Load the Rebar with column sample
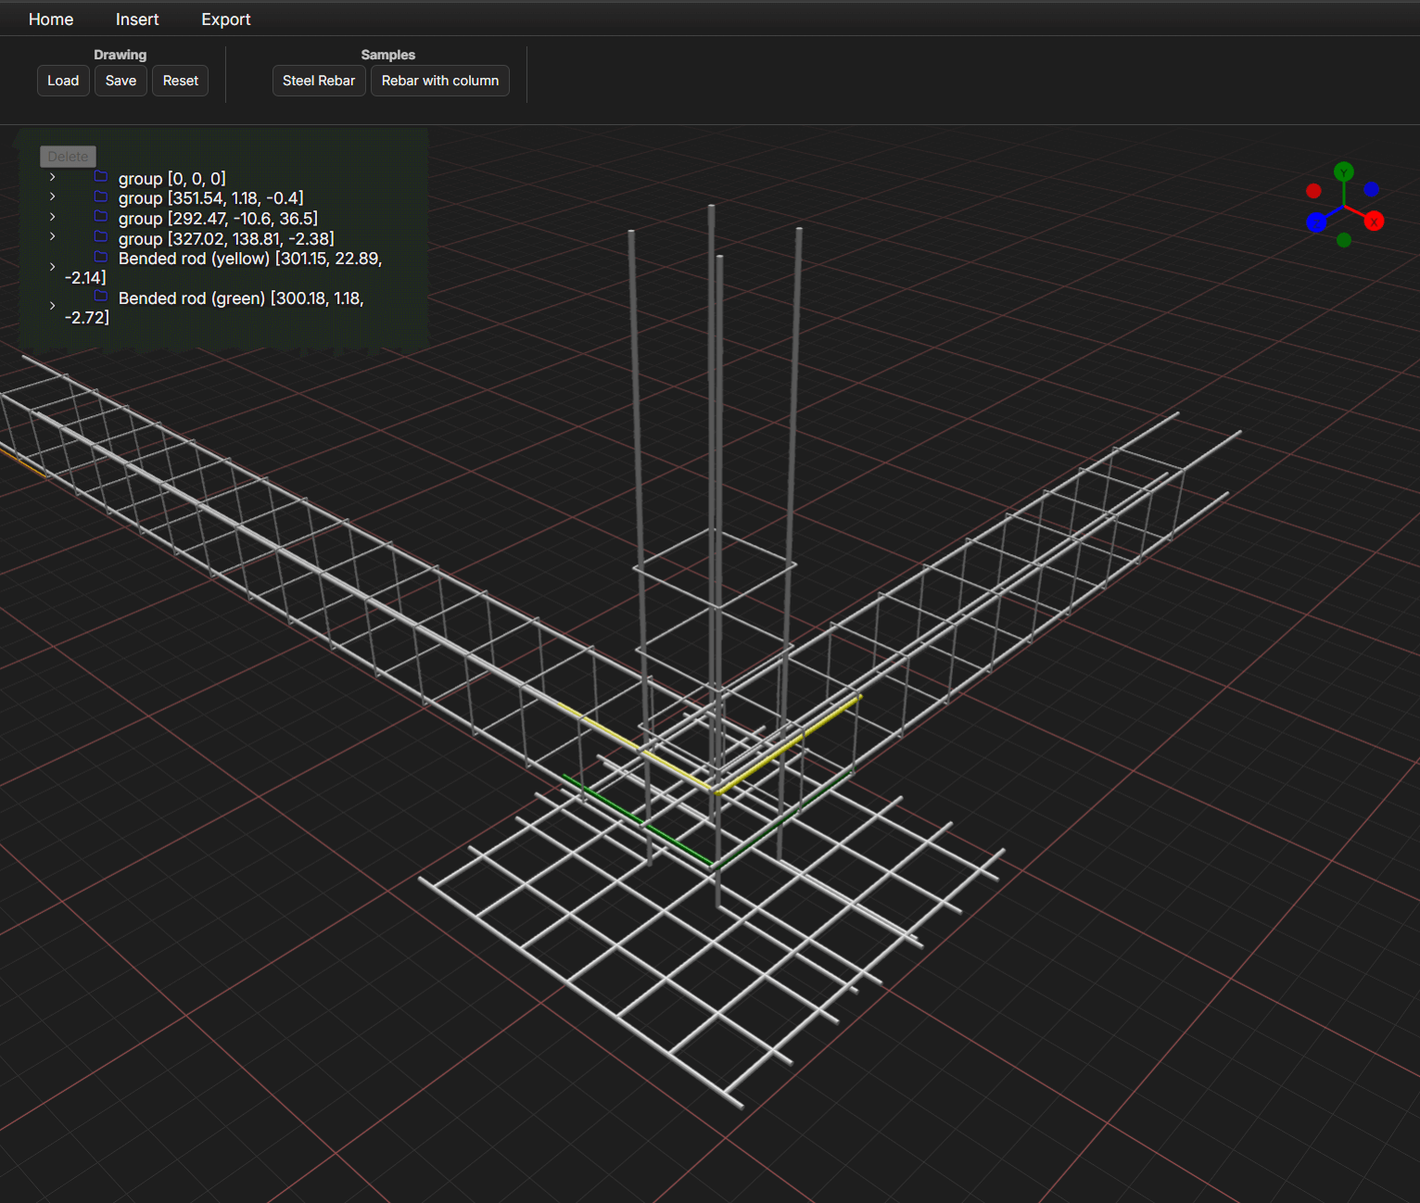1420x1203 pixels. click(x=439, y=81)
